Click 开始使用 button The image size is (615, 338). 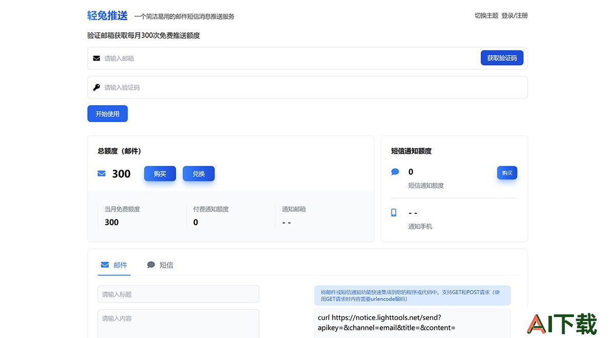108,114
